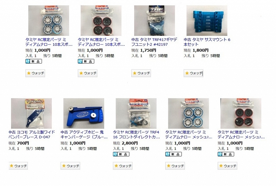Viewport: 276px width, 186px height.
Task: Open the blue Active camber gauge image
Action: point(84,113)
